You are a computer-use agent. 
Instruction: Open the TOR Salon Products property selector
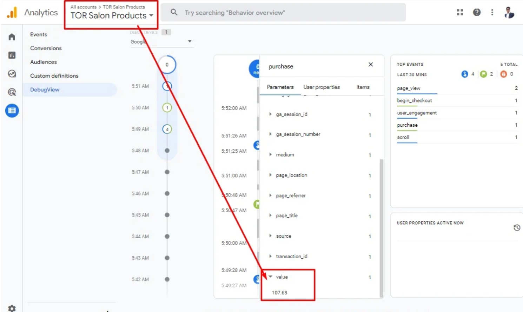(112, 16)
